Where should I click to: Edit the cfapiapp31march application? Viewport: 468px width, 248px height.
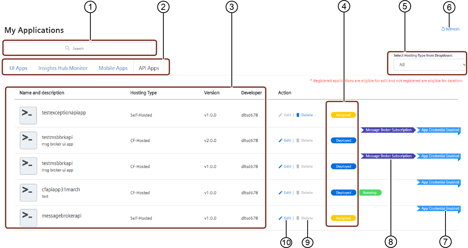tap(285, 193)
